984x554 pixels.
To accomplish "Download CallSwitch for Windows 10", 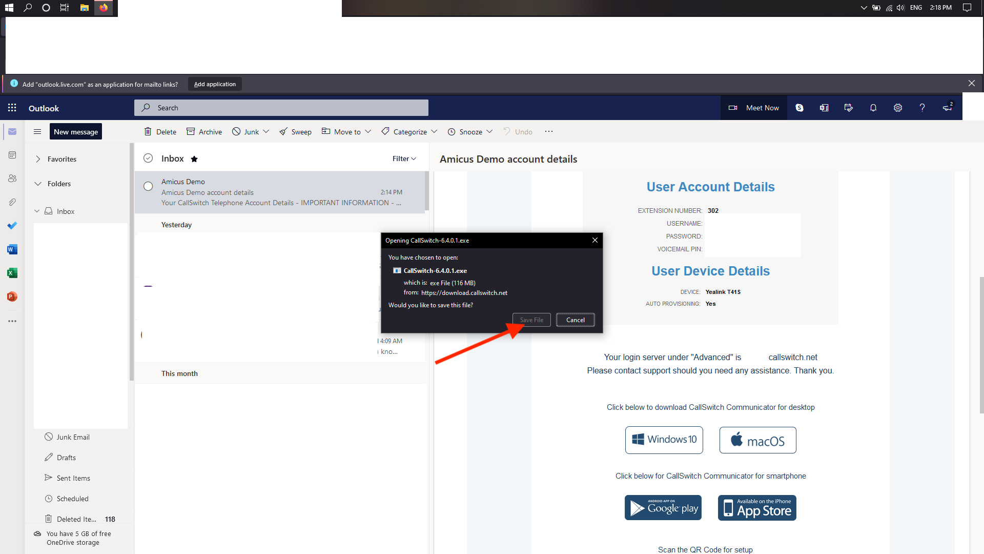I will click(x=664, y=440).
